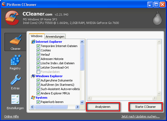The width and height of the screenshot is (167, 121).
Task: Disable Papierkorb leeren checkbox
Action: 38,102
